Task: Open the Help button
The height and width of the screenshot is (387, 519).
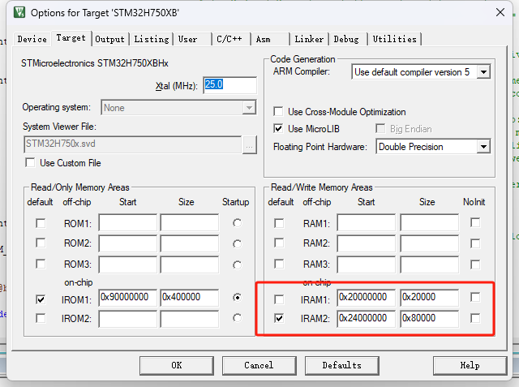Action: (470, 365)
